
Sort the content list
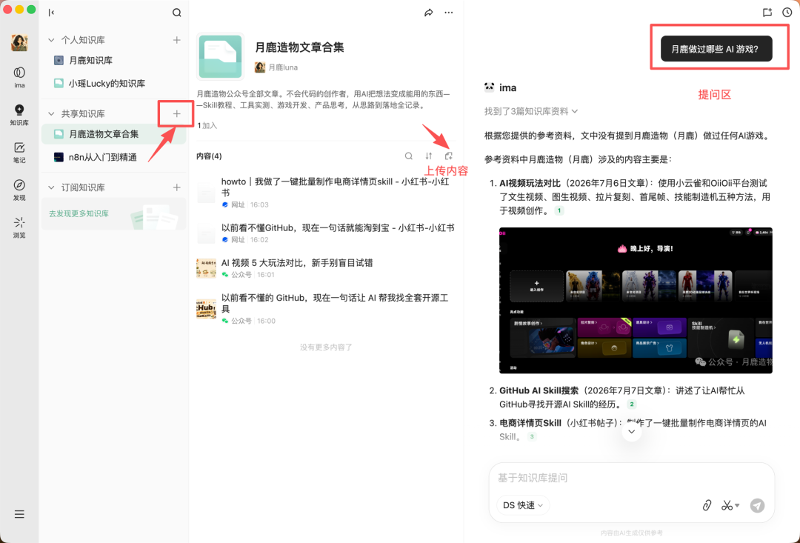pyautogui.click(x=429, y=156)
